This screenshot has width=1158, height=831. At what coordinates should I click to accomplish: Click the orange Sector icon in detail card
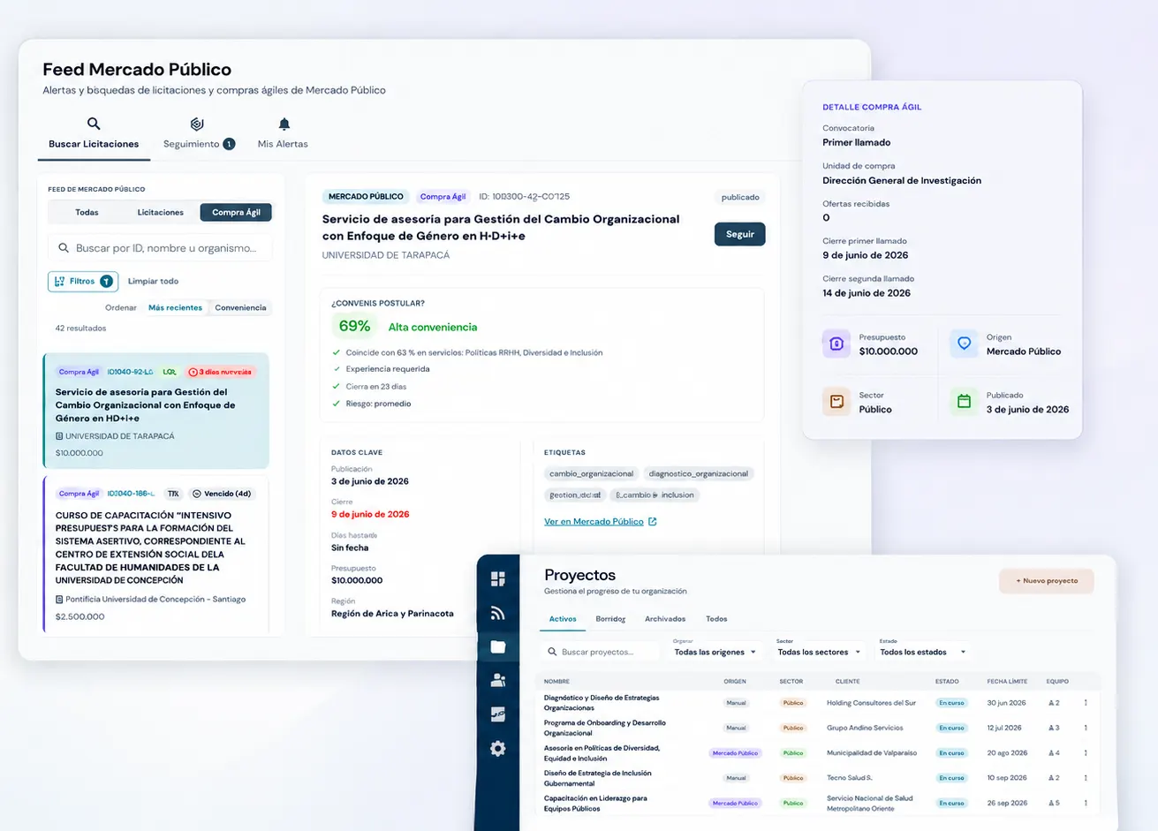[836, 402]
